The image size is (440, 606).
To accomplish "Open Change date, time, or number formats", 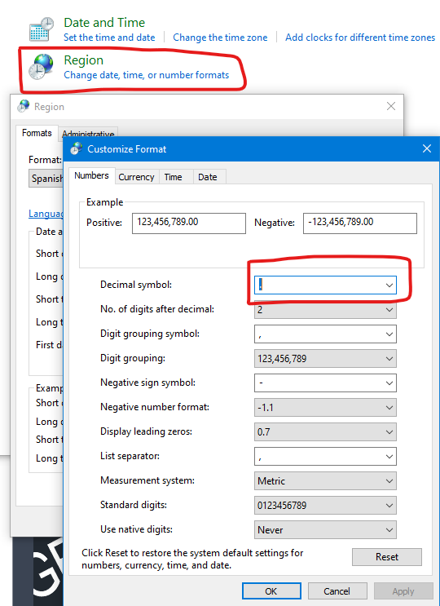I will click(x=147, y=75).
